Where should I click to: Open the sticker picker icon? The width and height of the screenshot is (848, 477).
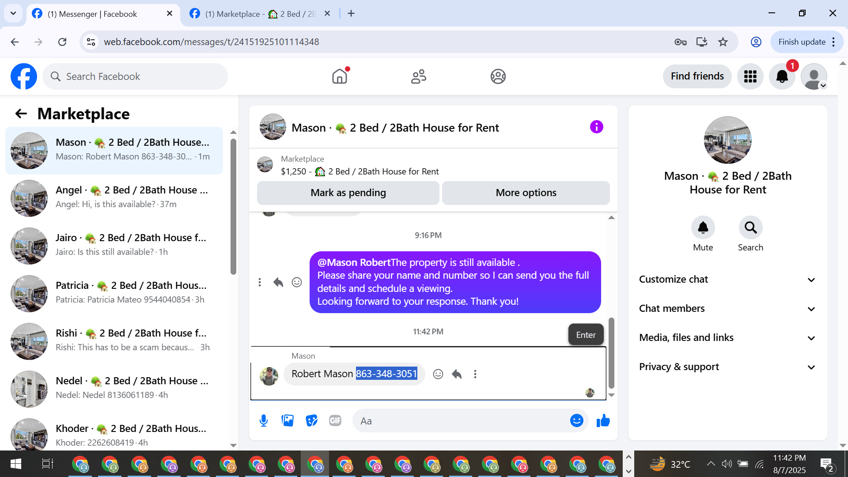311,420
